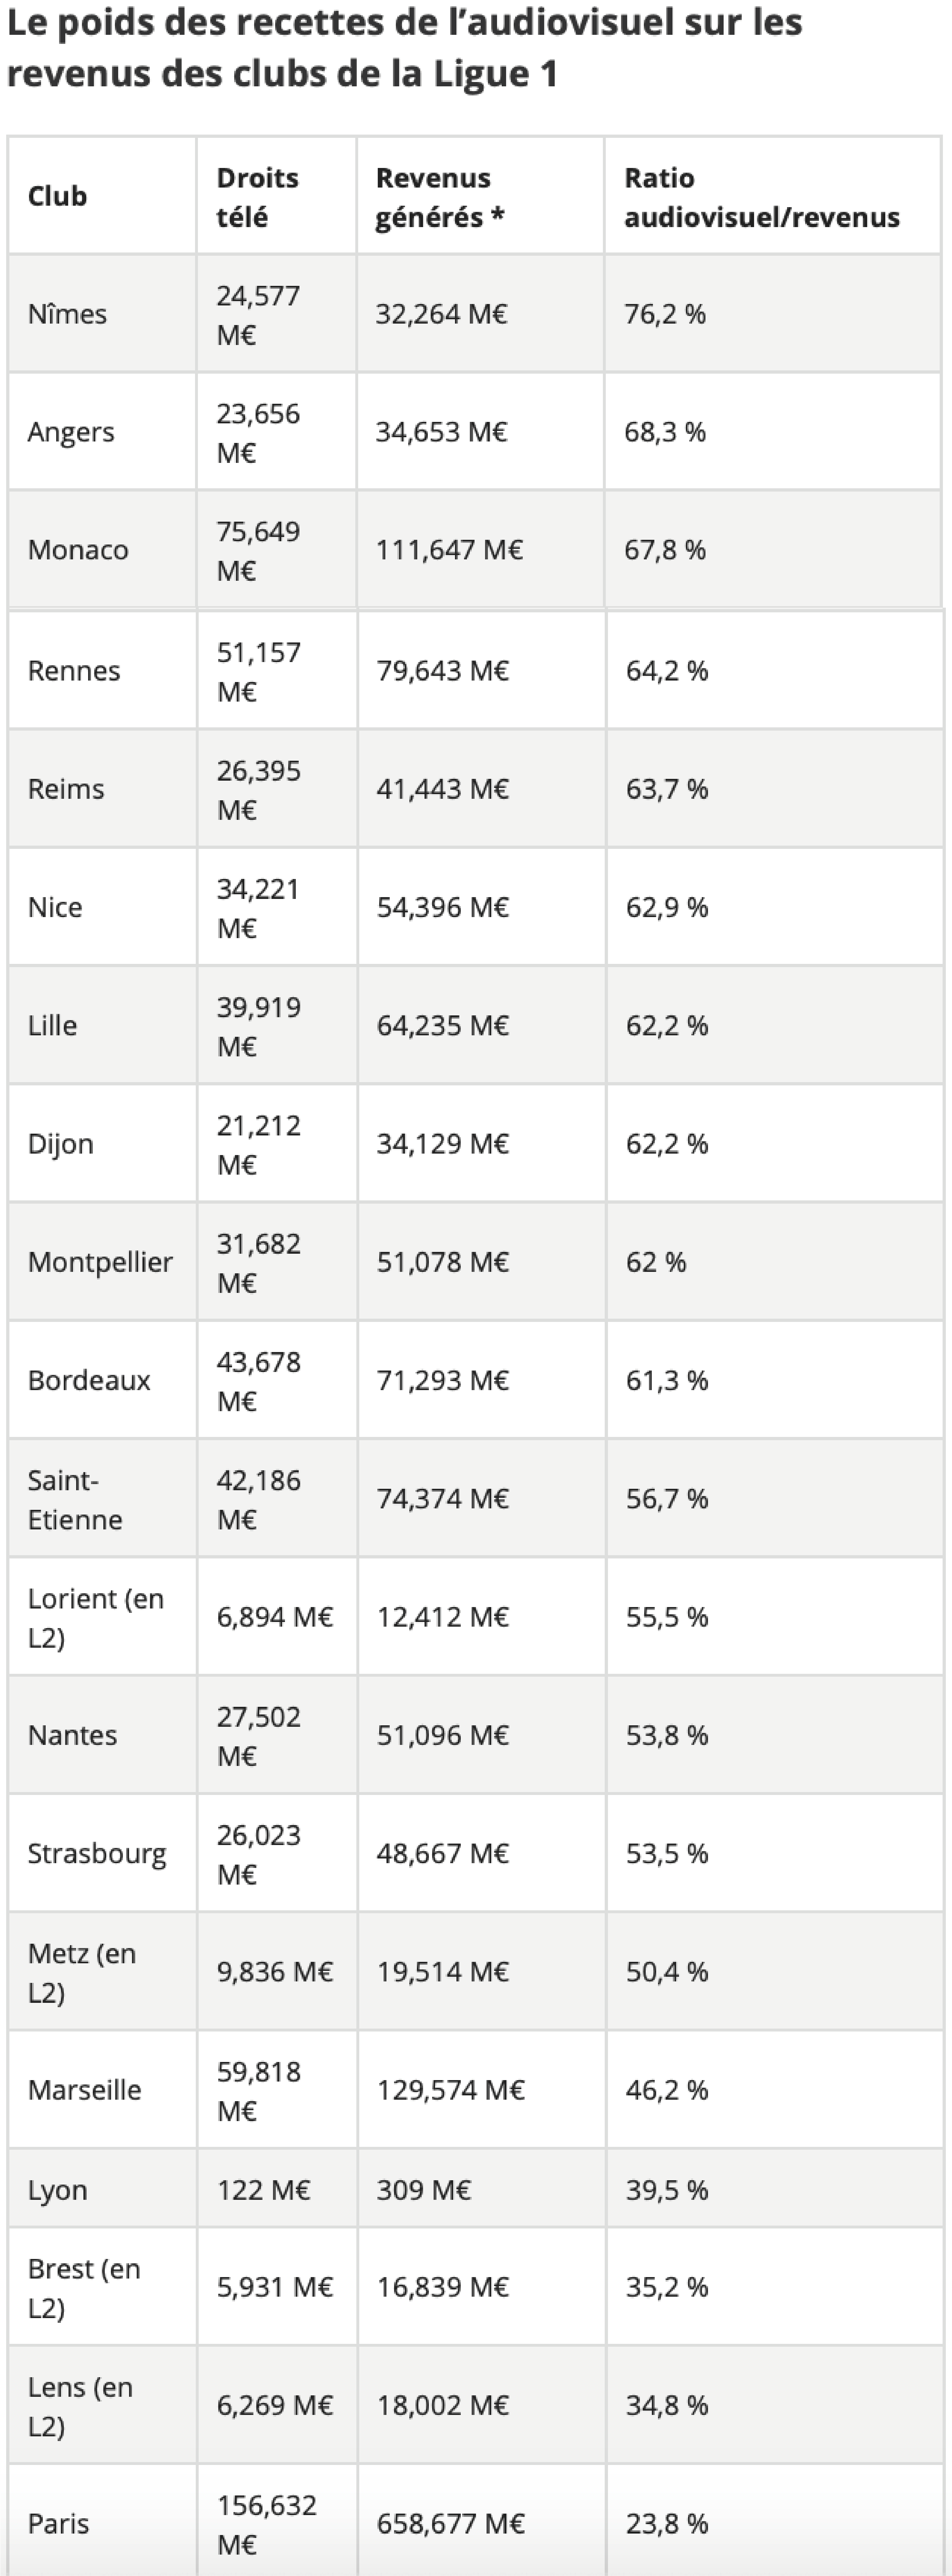The width and height of the screenshot is (952, 2576).
Task: Click the ratio cell in Lille's row
Action: coord(667,1025)
